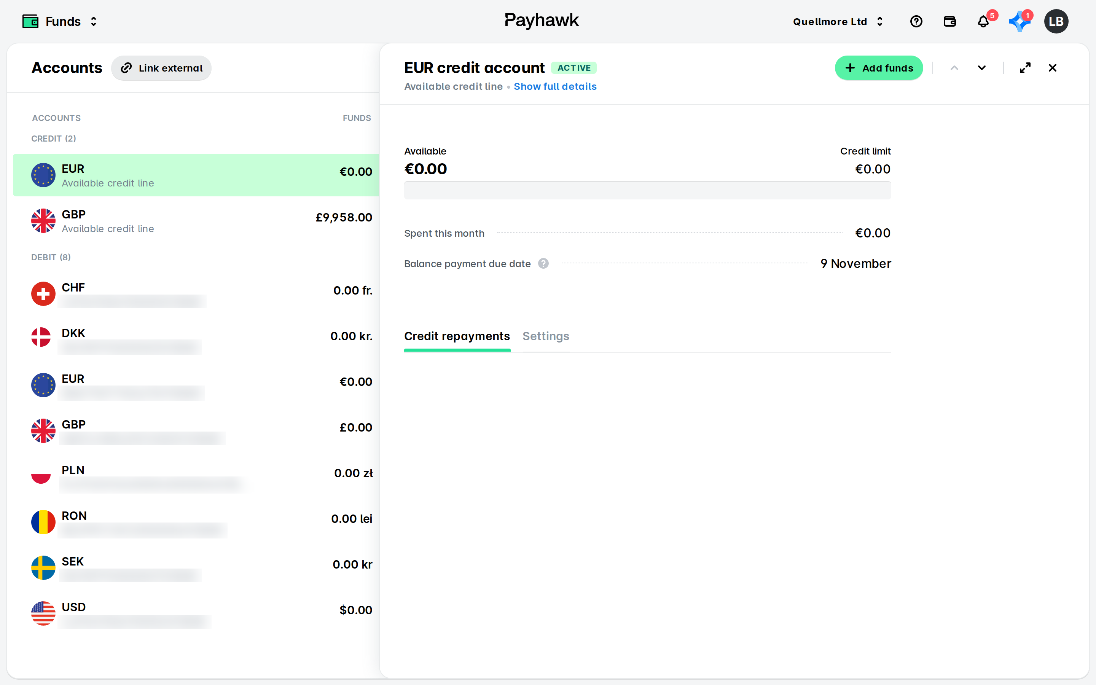
Task: Click the wallet icon in top bar
Action: 950,21
